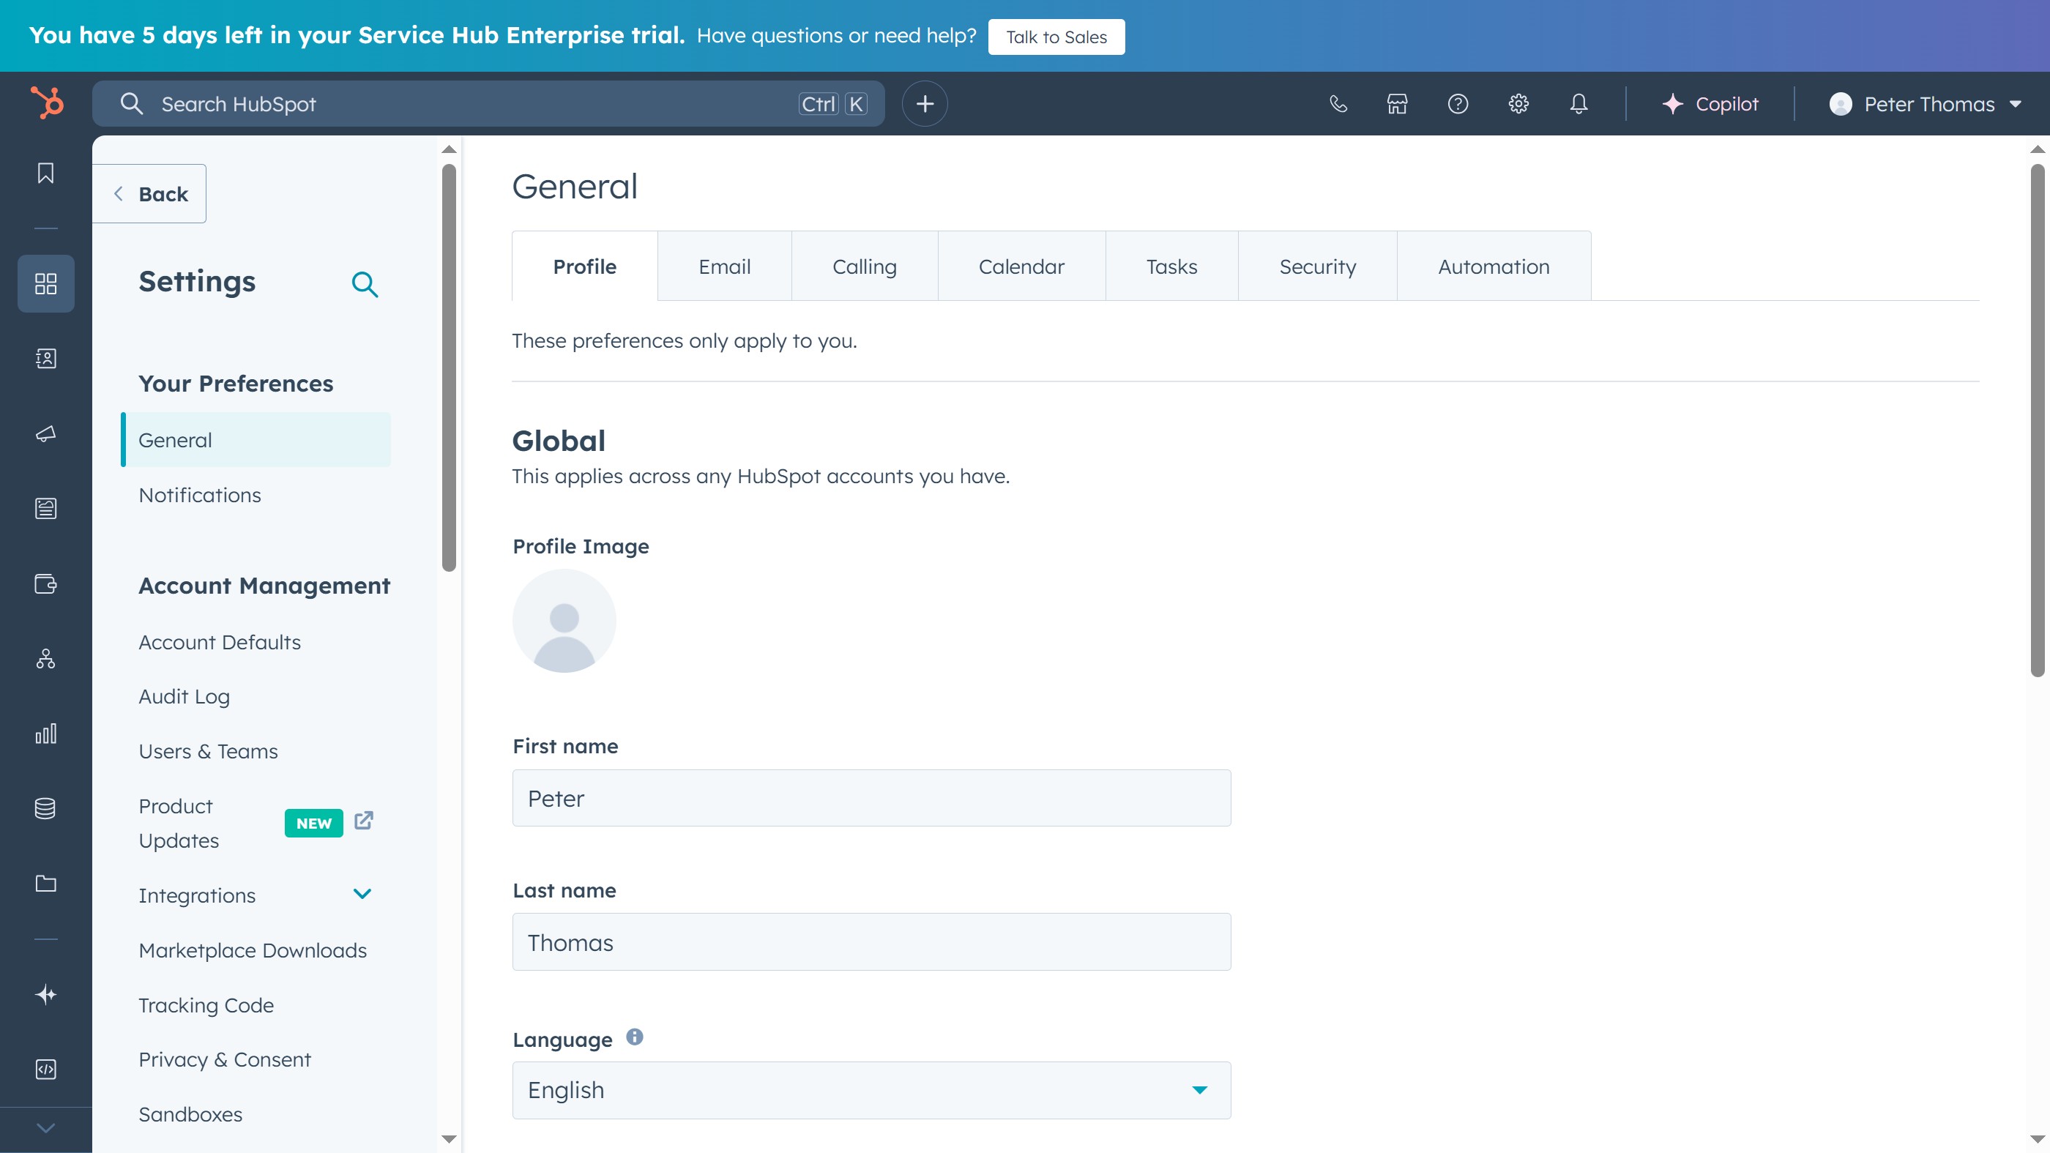
Task: Click the Talk to Sales button
Action: (1056, 36)
